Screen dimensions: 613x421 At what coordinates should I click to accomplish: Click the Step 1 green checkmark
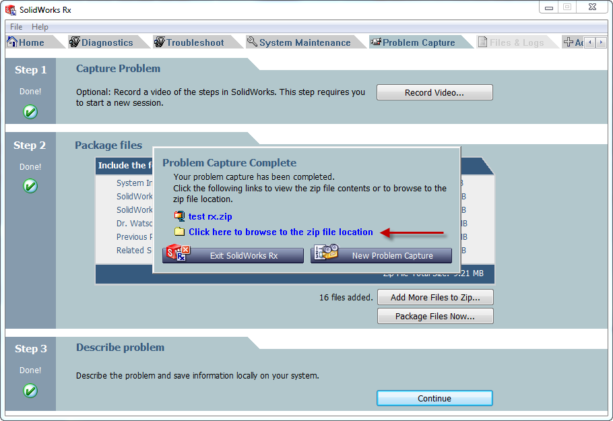pos(30,112)
